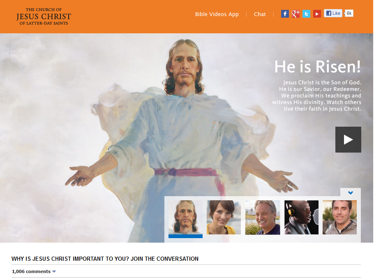Select the Jesus portrait thumbnail
The width and height of the screenshot is (374, 278).
pyautogui.click(x=185, y=218)
